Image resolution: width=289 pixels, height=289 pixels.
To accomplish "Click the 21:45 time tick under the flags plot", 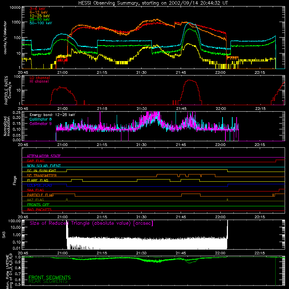I will click(181, 217).
